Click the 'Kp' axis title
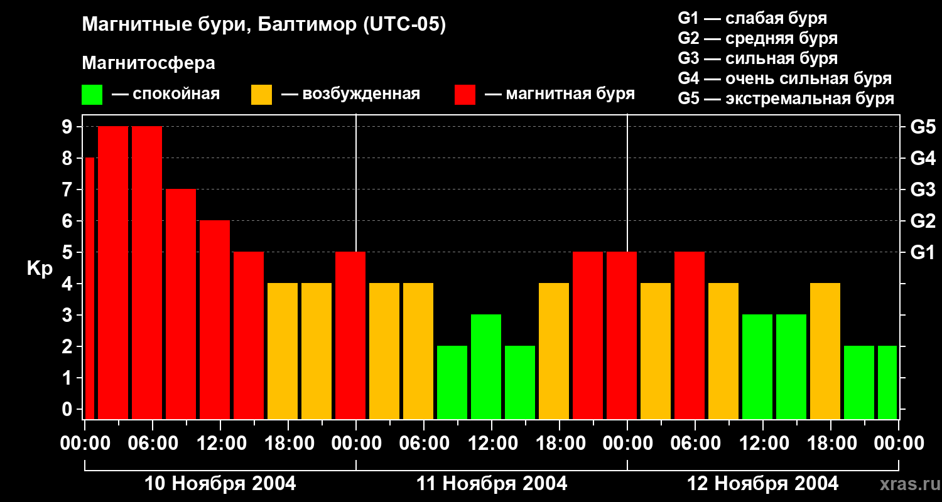This screenshot has width=942, height=502. [40, 269]
